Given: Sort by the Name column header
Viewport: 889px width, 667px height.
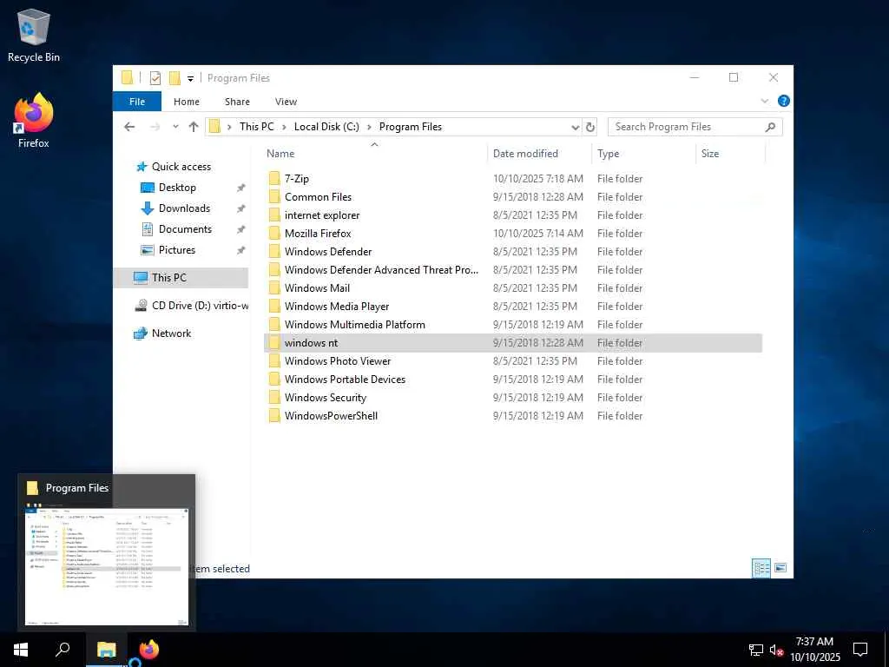Looking at the screenshot, I should tap(280, 154).
